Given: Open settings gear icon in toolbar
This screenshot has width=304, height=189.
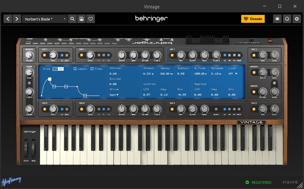Looking at the screenshot, I should (x=297, y=19).
